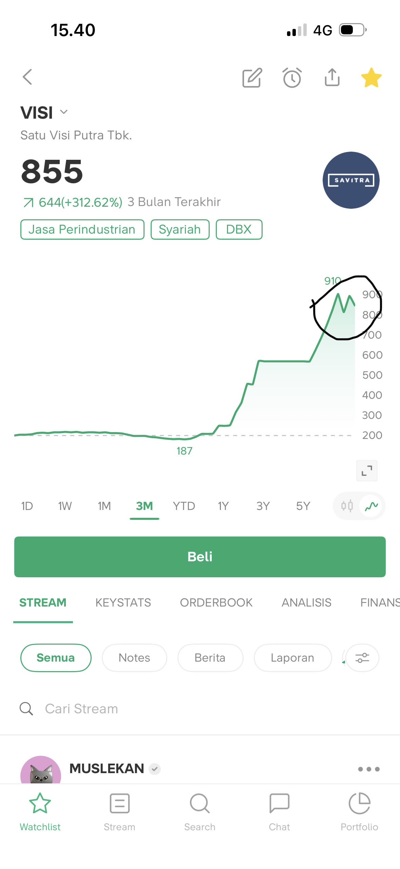Toggle the yellow watchlist star

pyautogui.click(x=371, y=78)
